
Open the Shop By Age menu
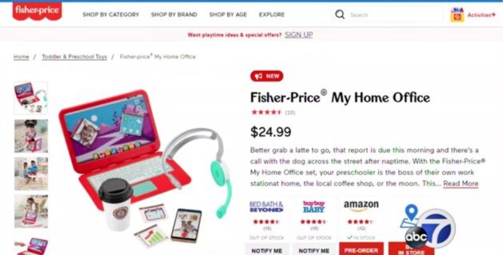228,15
